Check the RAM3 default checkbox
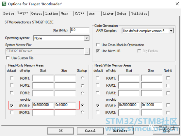The height and width of the screenshot is (136, 181). point(98,93)
